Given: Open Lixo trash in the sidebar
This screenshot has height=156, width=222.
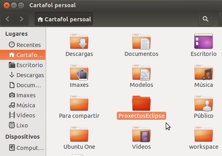Looking at the screenshot, I should coord(22,125).
